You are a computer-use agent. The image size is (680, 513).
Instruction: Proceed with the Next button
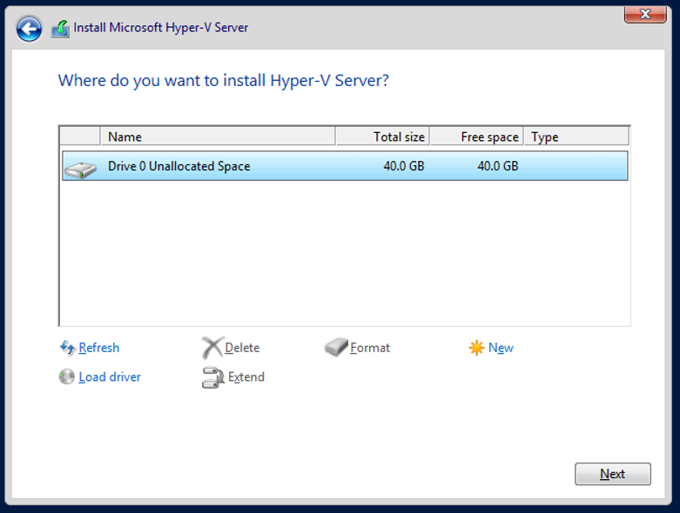[613, 474]
